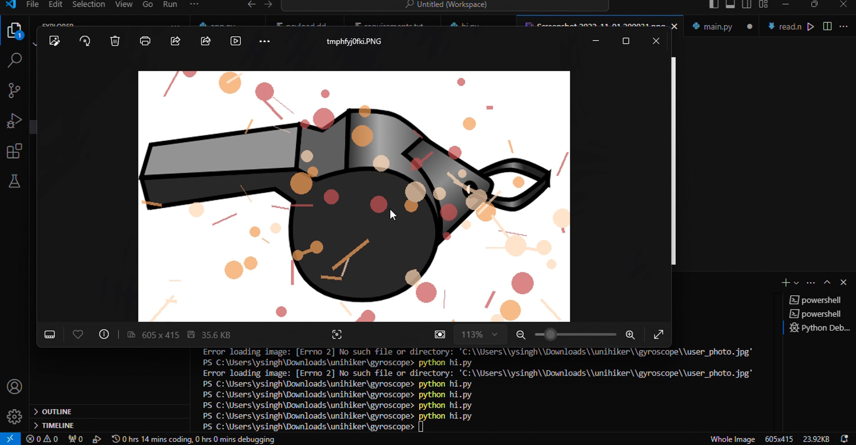This screenshot has width=856, height=445.
Task: Click the editor's vertical scrollbar
Action: point(673,160)
